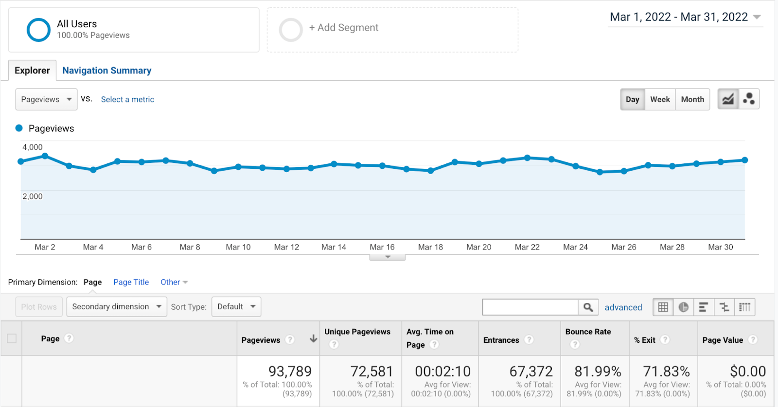Sort by Bounce Rate column header
The width and height of the screenshot is (778, 407).
588,332
